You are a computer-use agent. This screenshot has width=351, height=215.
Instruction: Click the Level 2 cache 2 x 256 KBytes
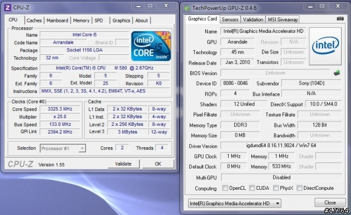pos(127,124)
